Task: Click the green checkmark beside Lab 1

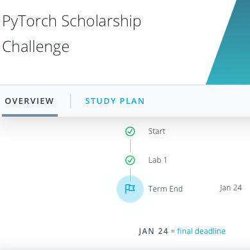Action: click(x=130, y=160)
